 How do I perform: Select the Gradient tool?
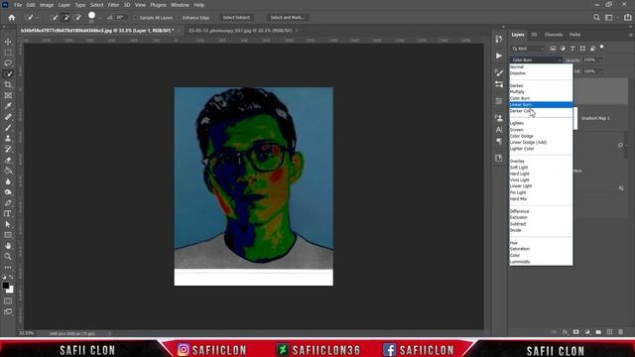(8, 171)
